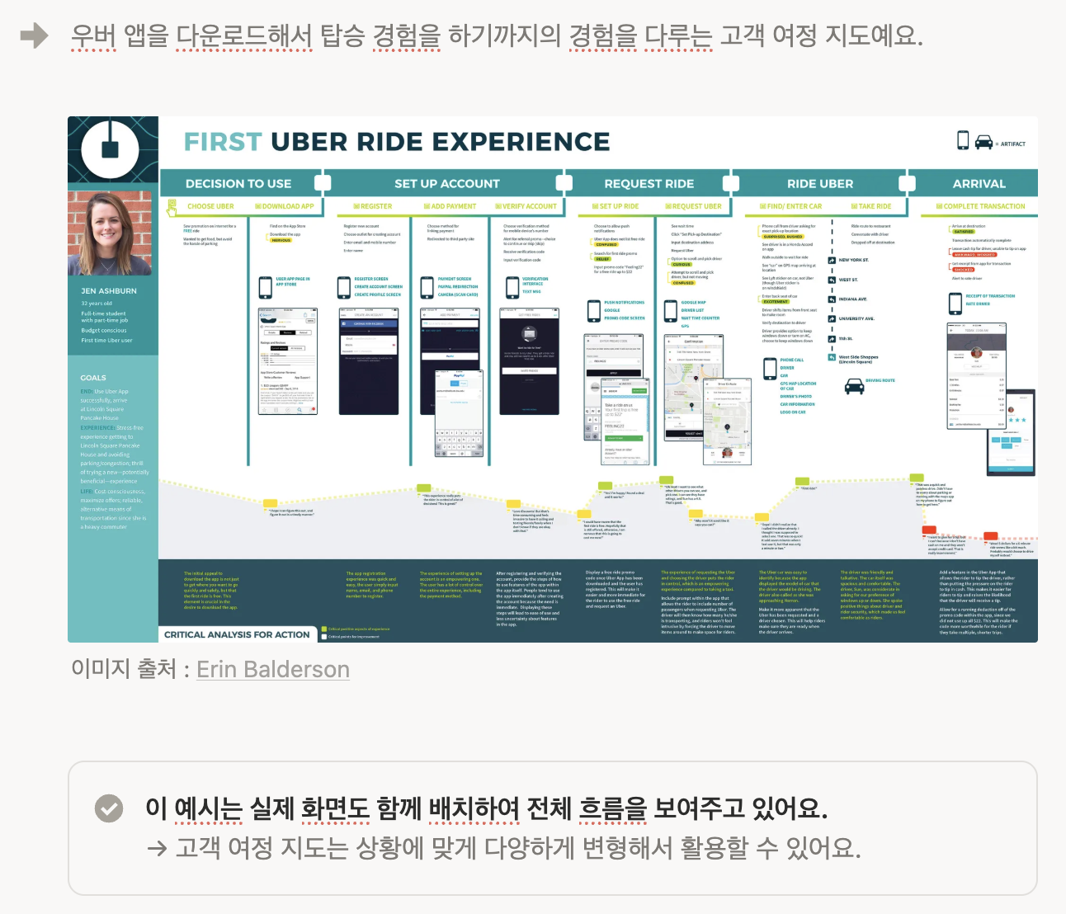Image resolution: width=1066 pixels, height=914 pixels.
Task: Click the 'ADD PAYMENT' step label
Action: (x=453, y=206)
